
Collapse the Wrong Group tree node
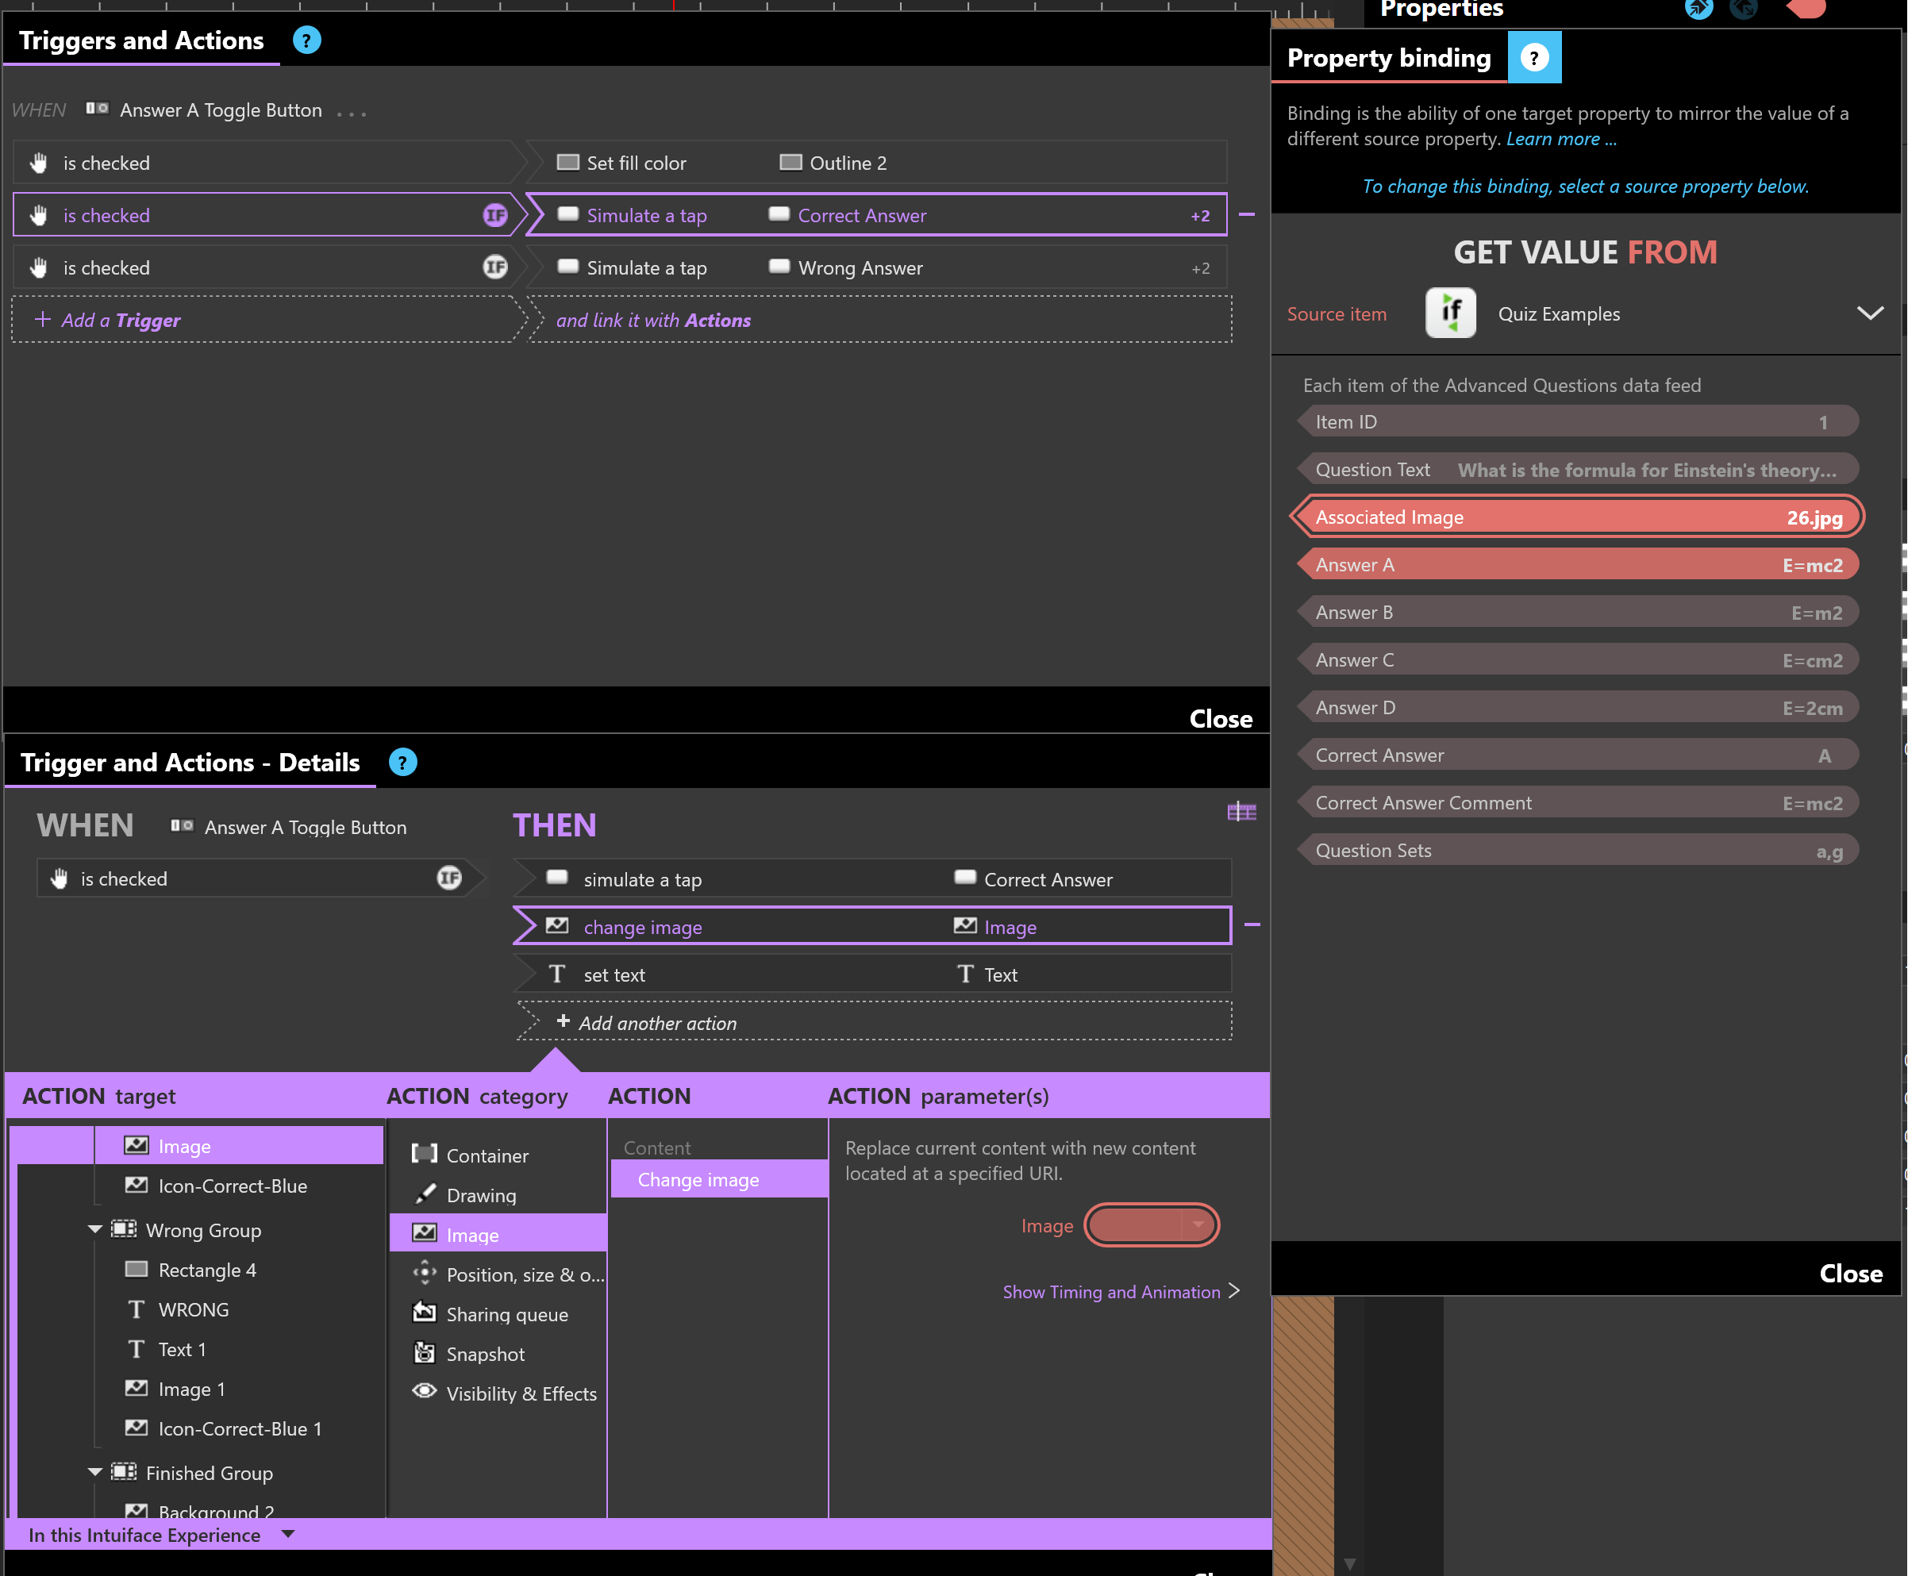95,1229
